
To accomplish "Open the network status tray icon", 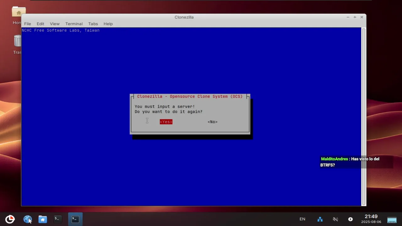I will 320,219.
